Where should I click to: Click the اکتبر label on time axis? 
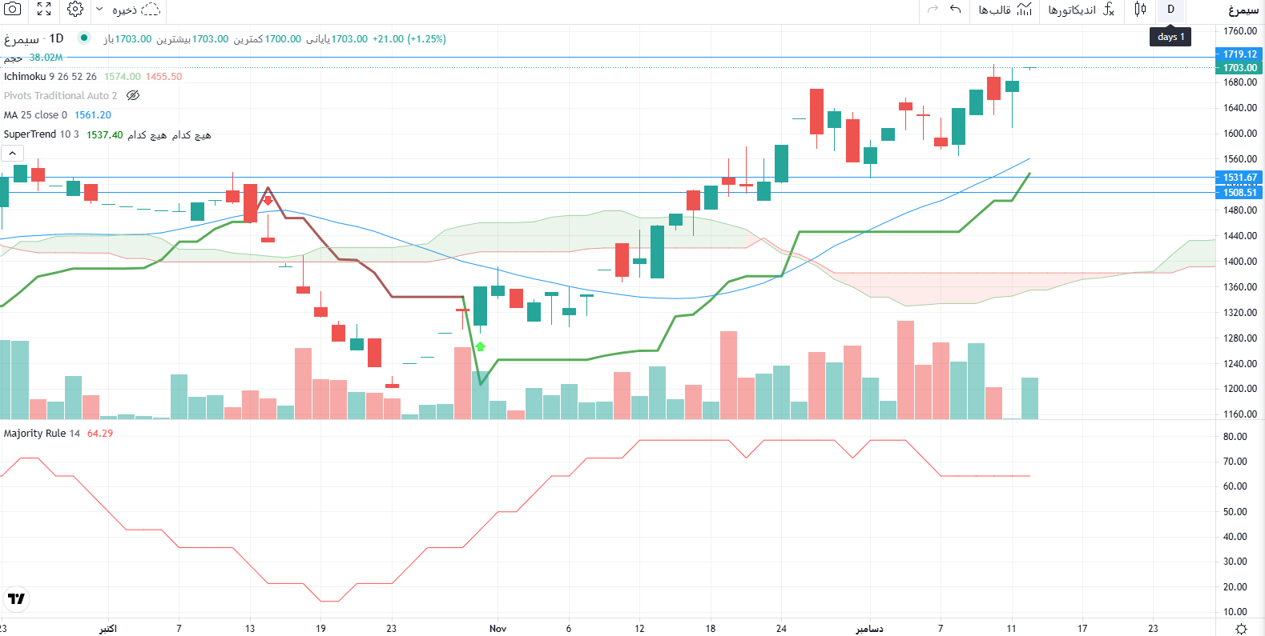[x=108, y=629]
